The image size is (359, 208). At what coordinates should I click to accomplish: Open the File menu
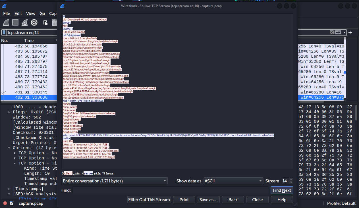(7, 14)
